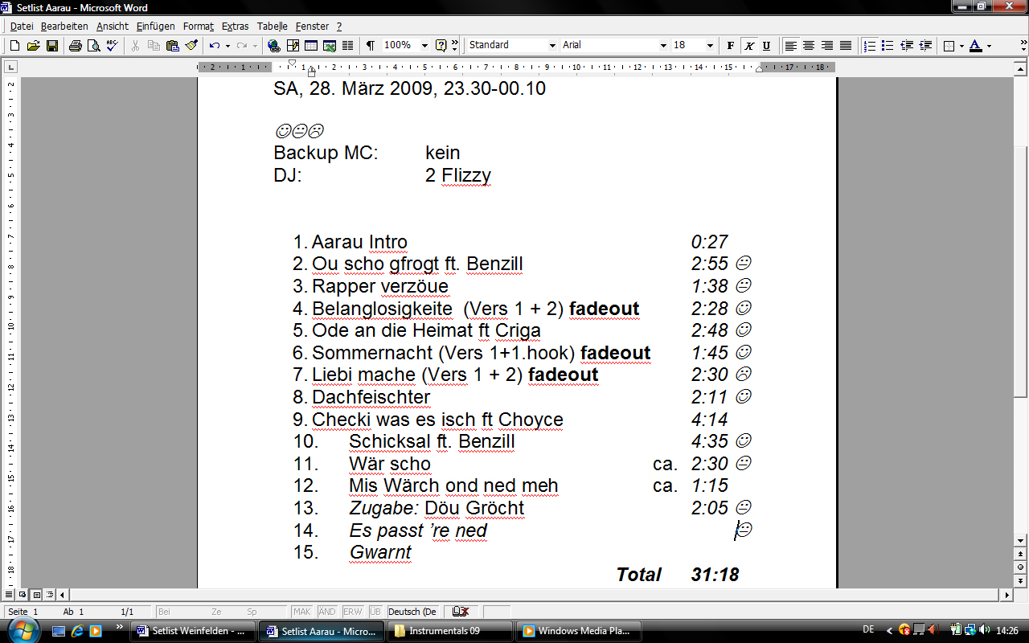Save the document with the floppy disk icon
This screenshot has height=643, width=1029.
pos(51,46)
